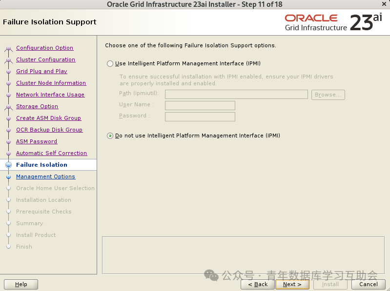Open the Configuration Option step

45,48
